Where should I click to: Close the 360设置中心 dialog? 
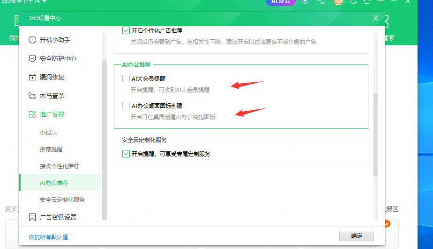click(x=375, y=18)
